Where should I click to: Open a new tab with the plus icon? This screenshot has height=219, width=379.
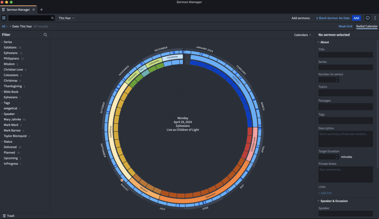[x=41, y=10]
